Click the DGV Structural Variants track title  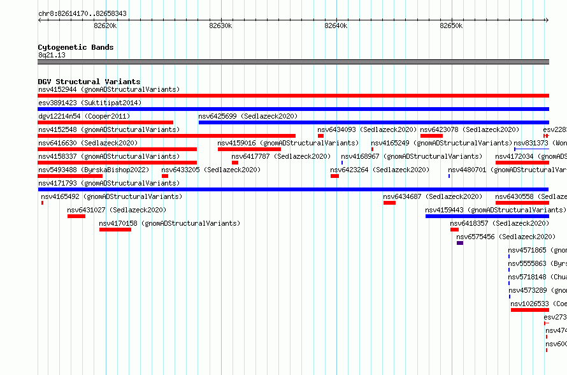[89, 82]
